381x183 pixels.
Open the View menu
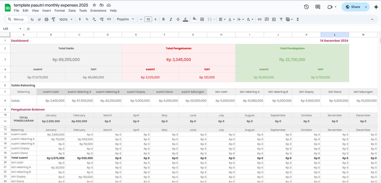coord(35,10)
